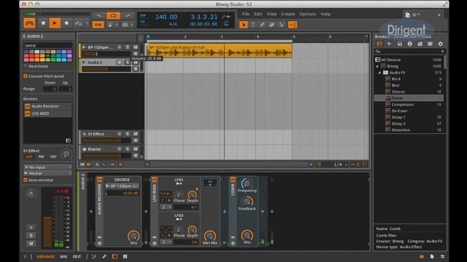Click the LFO MOD Wet Mix knob

tap(210, 236)
